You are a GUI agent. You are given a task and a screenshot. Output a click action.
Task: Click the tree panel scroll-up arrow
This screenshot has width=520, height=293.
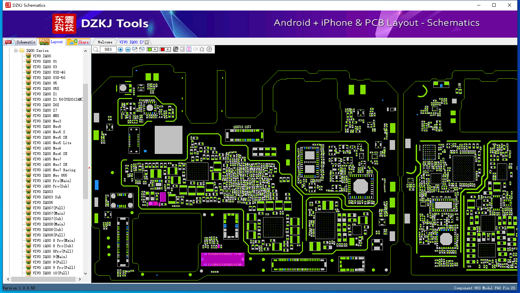(85, 51)
